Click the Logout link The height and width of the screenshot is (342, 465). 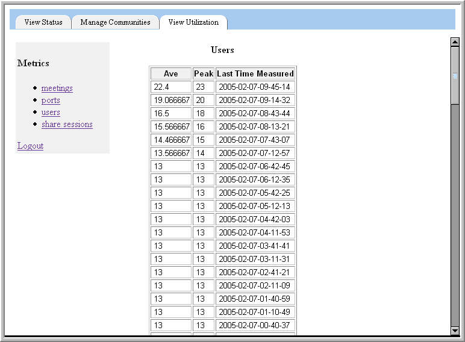pyautogui.click(x=30, y=146)
